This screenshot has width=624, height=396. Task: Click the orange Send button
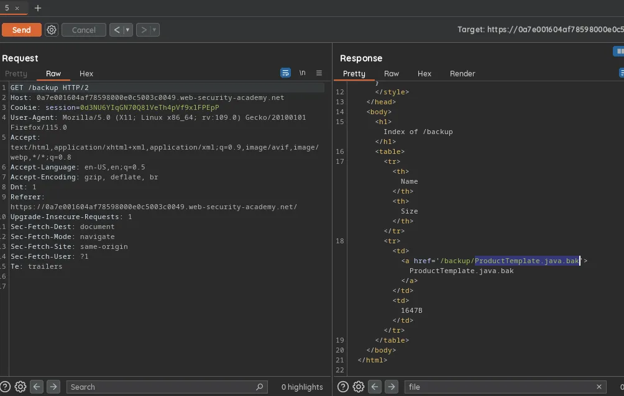point(22,30)
